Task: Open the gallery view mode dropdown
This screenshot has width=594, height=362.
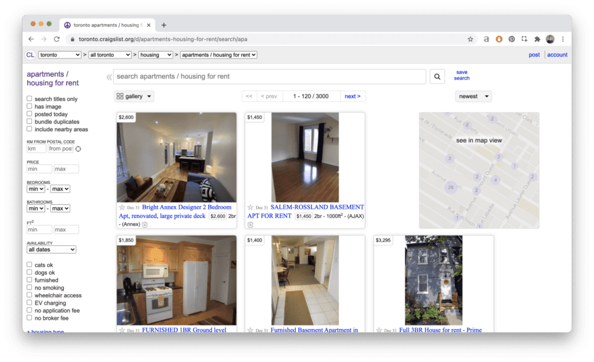Action: click(134, 96)
